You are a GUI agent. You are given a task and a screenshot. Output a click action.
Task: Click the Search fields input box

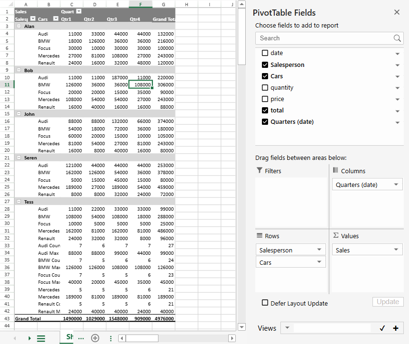329,38
